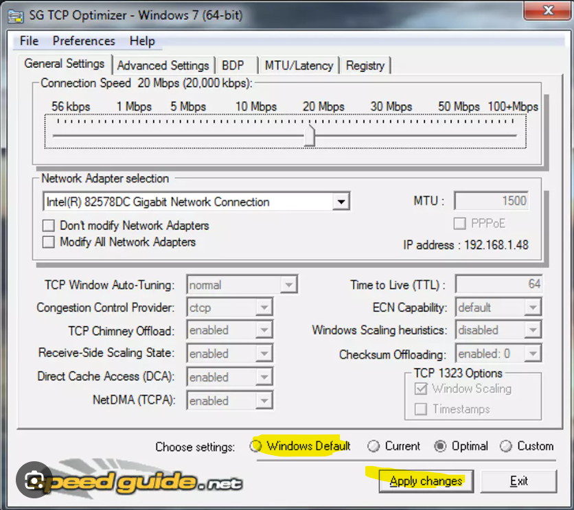Screen dimensions: 574x510
Task: Check Modify All Network Adapters
Action: (48, 242)
